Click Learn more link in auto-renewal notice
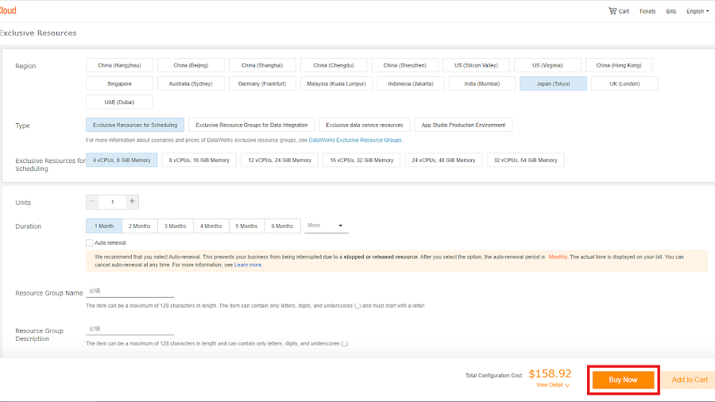This screenshot has width=715, height=402. point(248,265)
